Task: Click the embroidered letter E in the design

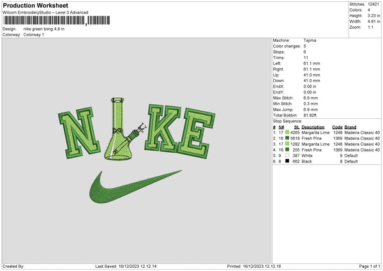Action: [x=197, y=134]
